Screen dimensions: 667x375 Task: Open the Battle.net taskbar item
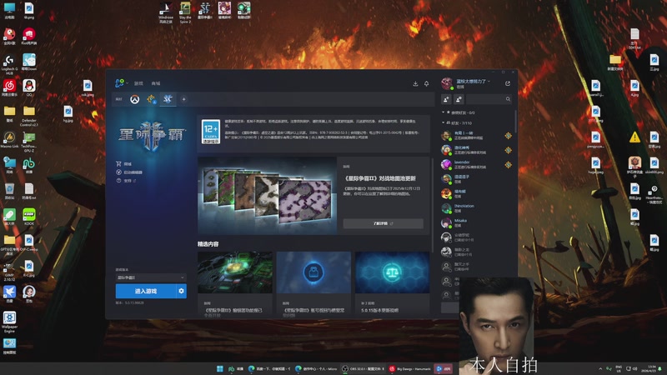tap(444, 368)
